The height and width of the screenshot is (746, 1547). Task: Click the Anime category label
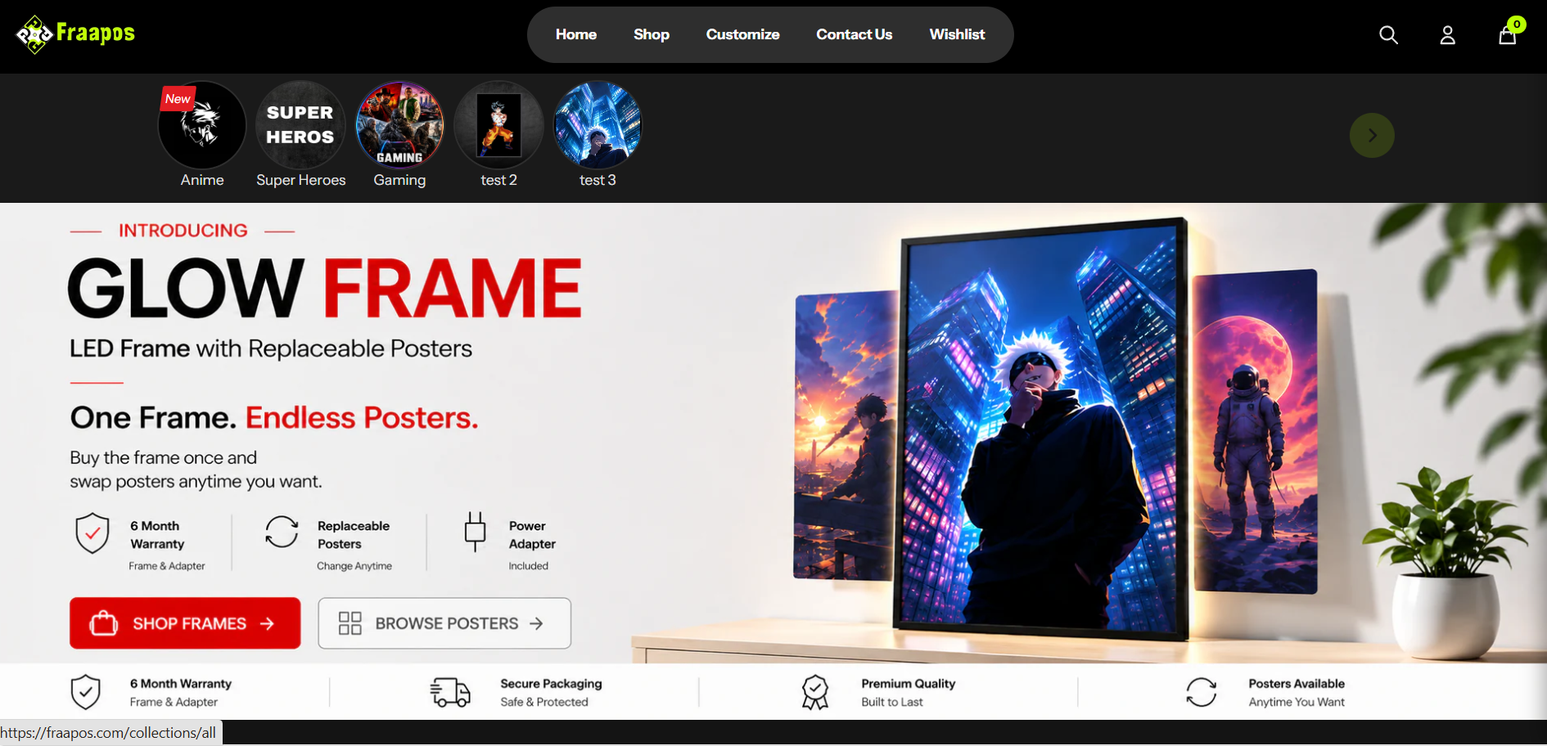pos(202,180)
